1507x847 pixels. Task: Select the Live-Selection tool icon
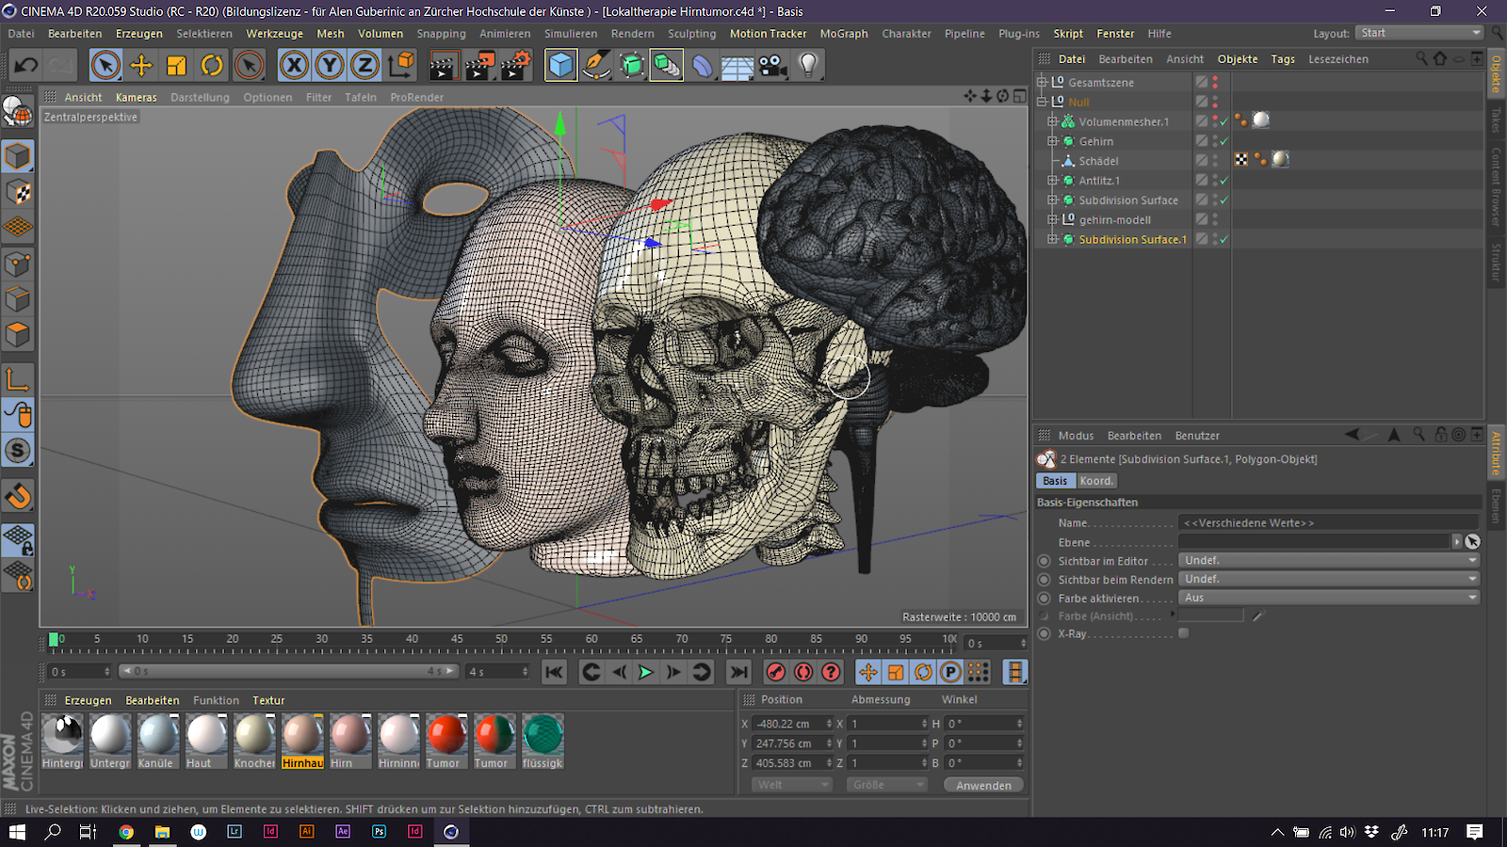click(106, 65)
